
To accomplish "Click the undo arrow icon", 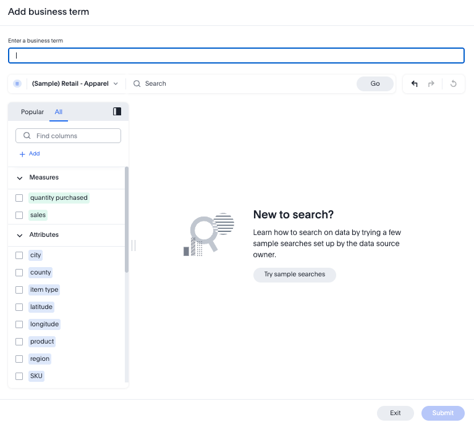I will (x=414, y=84).
